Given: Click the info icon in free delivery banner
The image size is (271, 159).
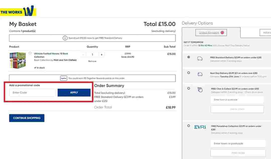Looking at the screenshot, I should coord(65,38).
